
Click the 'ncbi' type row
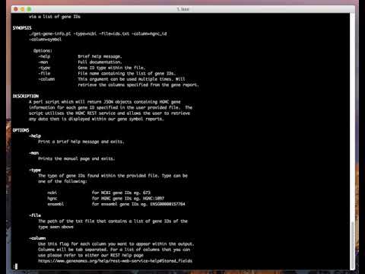coord(99,193)
